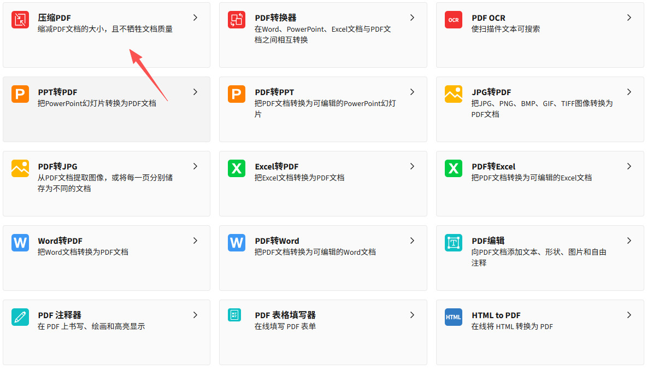647x369 pixels.
Task: Click description 在Word、PowerPoint、Excel文档与PDF文档之间相互转换
Action: [322, 34]
